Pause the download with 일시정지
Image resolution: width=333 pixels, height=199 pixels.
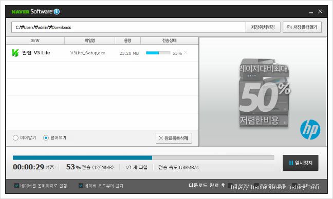(x=301, y=163)
